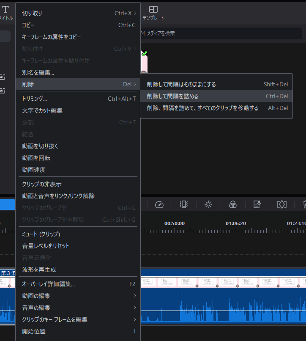Open the テンプレート (Template) tab
The height and width of the screenshot is (341, 306).
153,13
